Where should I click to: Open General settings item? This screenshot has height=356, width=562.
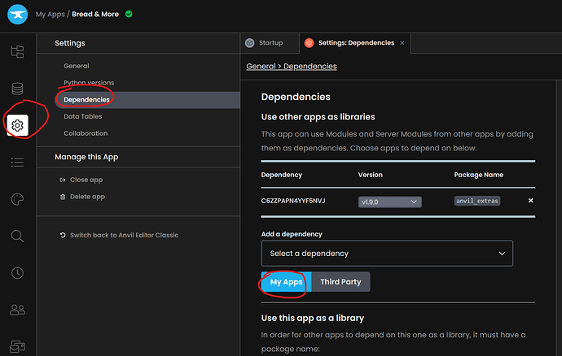click(77, 66)
